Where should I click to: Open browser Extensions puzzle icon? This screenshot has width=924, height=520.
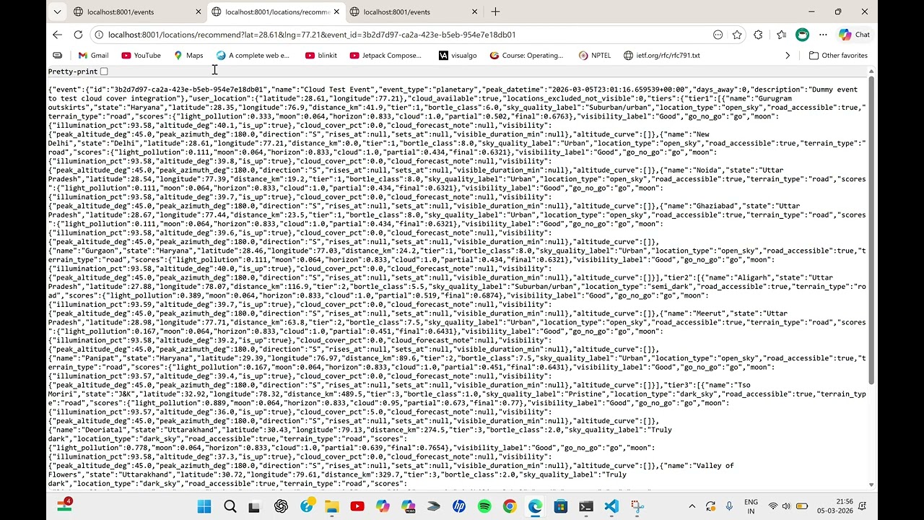click(x=758, y=35)
